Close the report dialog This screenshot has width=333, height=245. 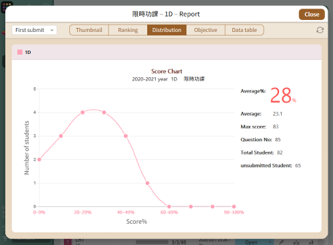[312, 15]
